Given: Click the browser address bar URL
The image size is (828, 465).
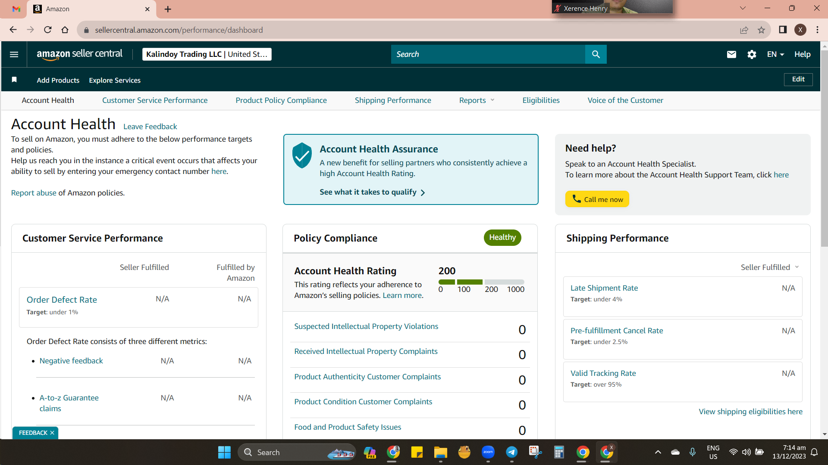Looking at the screenshot, I should point(179,30).
